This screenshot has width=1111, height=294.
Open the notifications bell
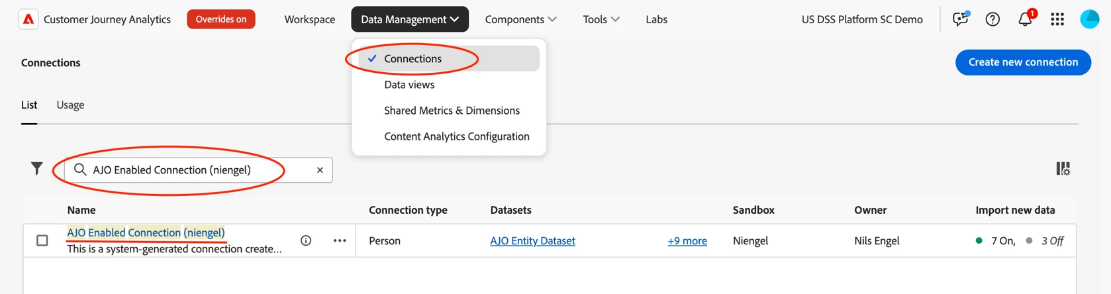(x=1025, y=19)
